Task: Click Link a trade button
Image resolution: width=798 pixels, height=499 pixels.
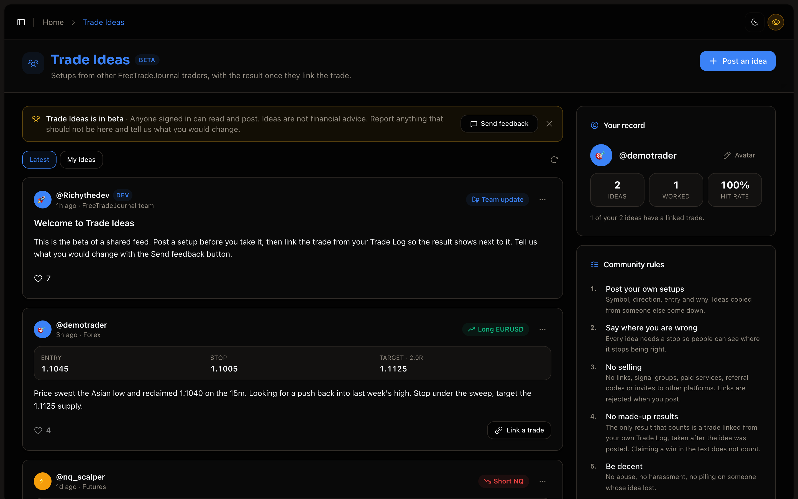Action: click(519, 430)
